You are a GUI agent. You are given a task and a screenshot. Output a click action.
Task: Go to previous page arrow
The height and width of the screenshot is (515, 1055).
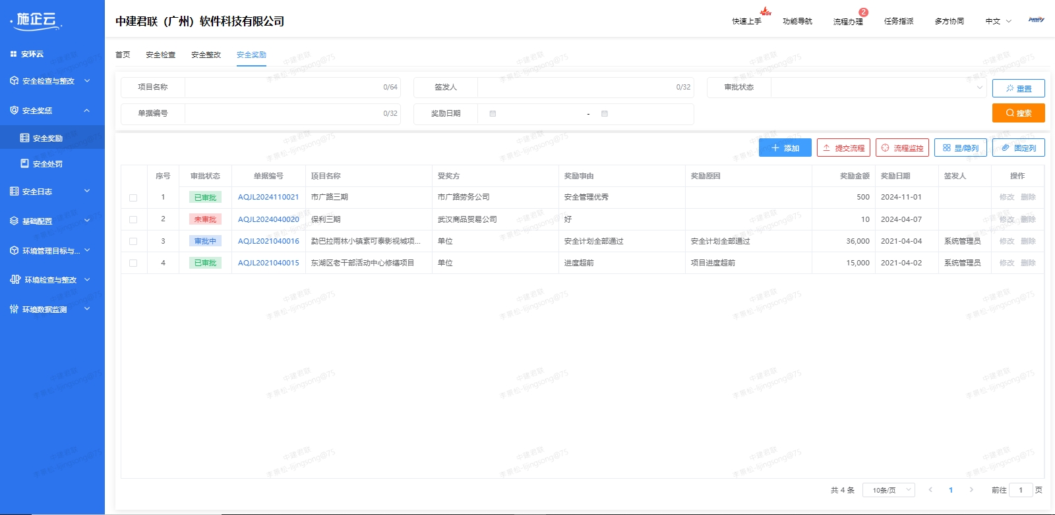point(930,489)
